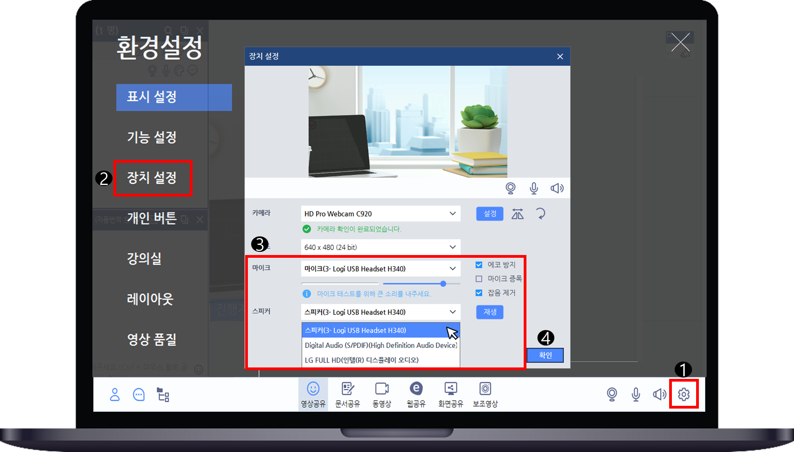The image size is (794, 452).
Task: Open the 기능 설정 menu
Action: [152, 137]
